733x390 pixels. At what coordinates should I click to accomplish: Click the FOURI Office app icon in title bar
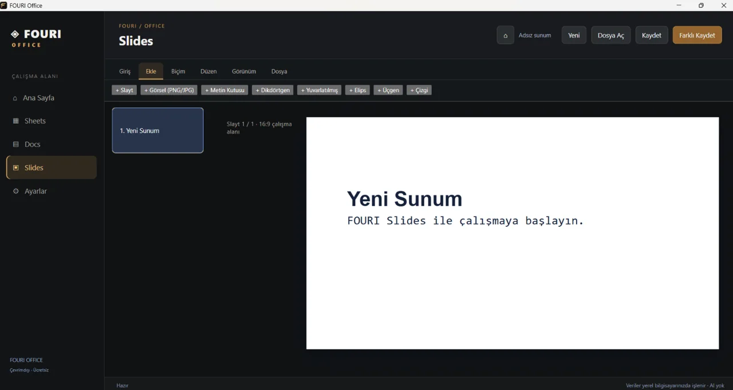[4, 5]
